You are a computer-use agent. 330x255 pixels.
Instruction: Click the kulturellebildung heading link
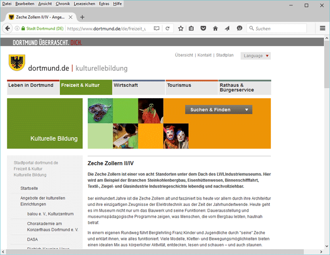click(x=101, y=68)
